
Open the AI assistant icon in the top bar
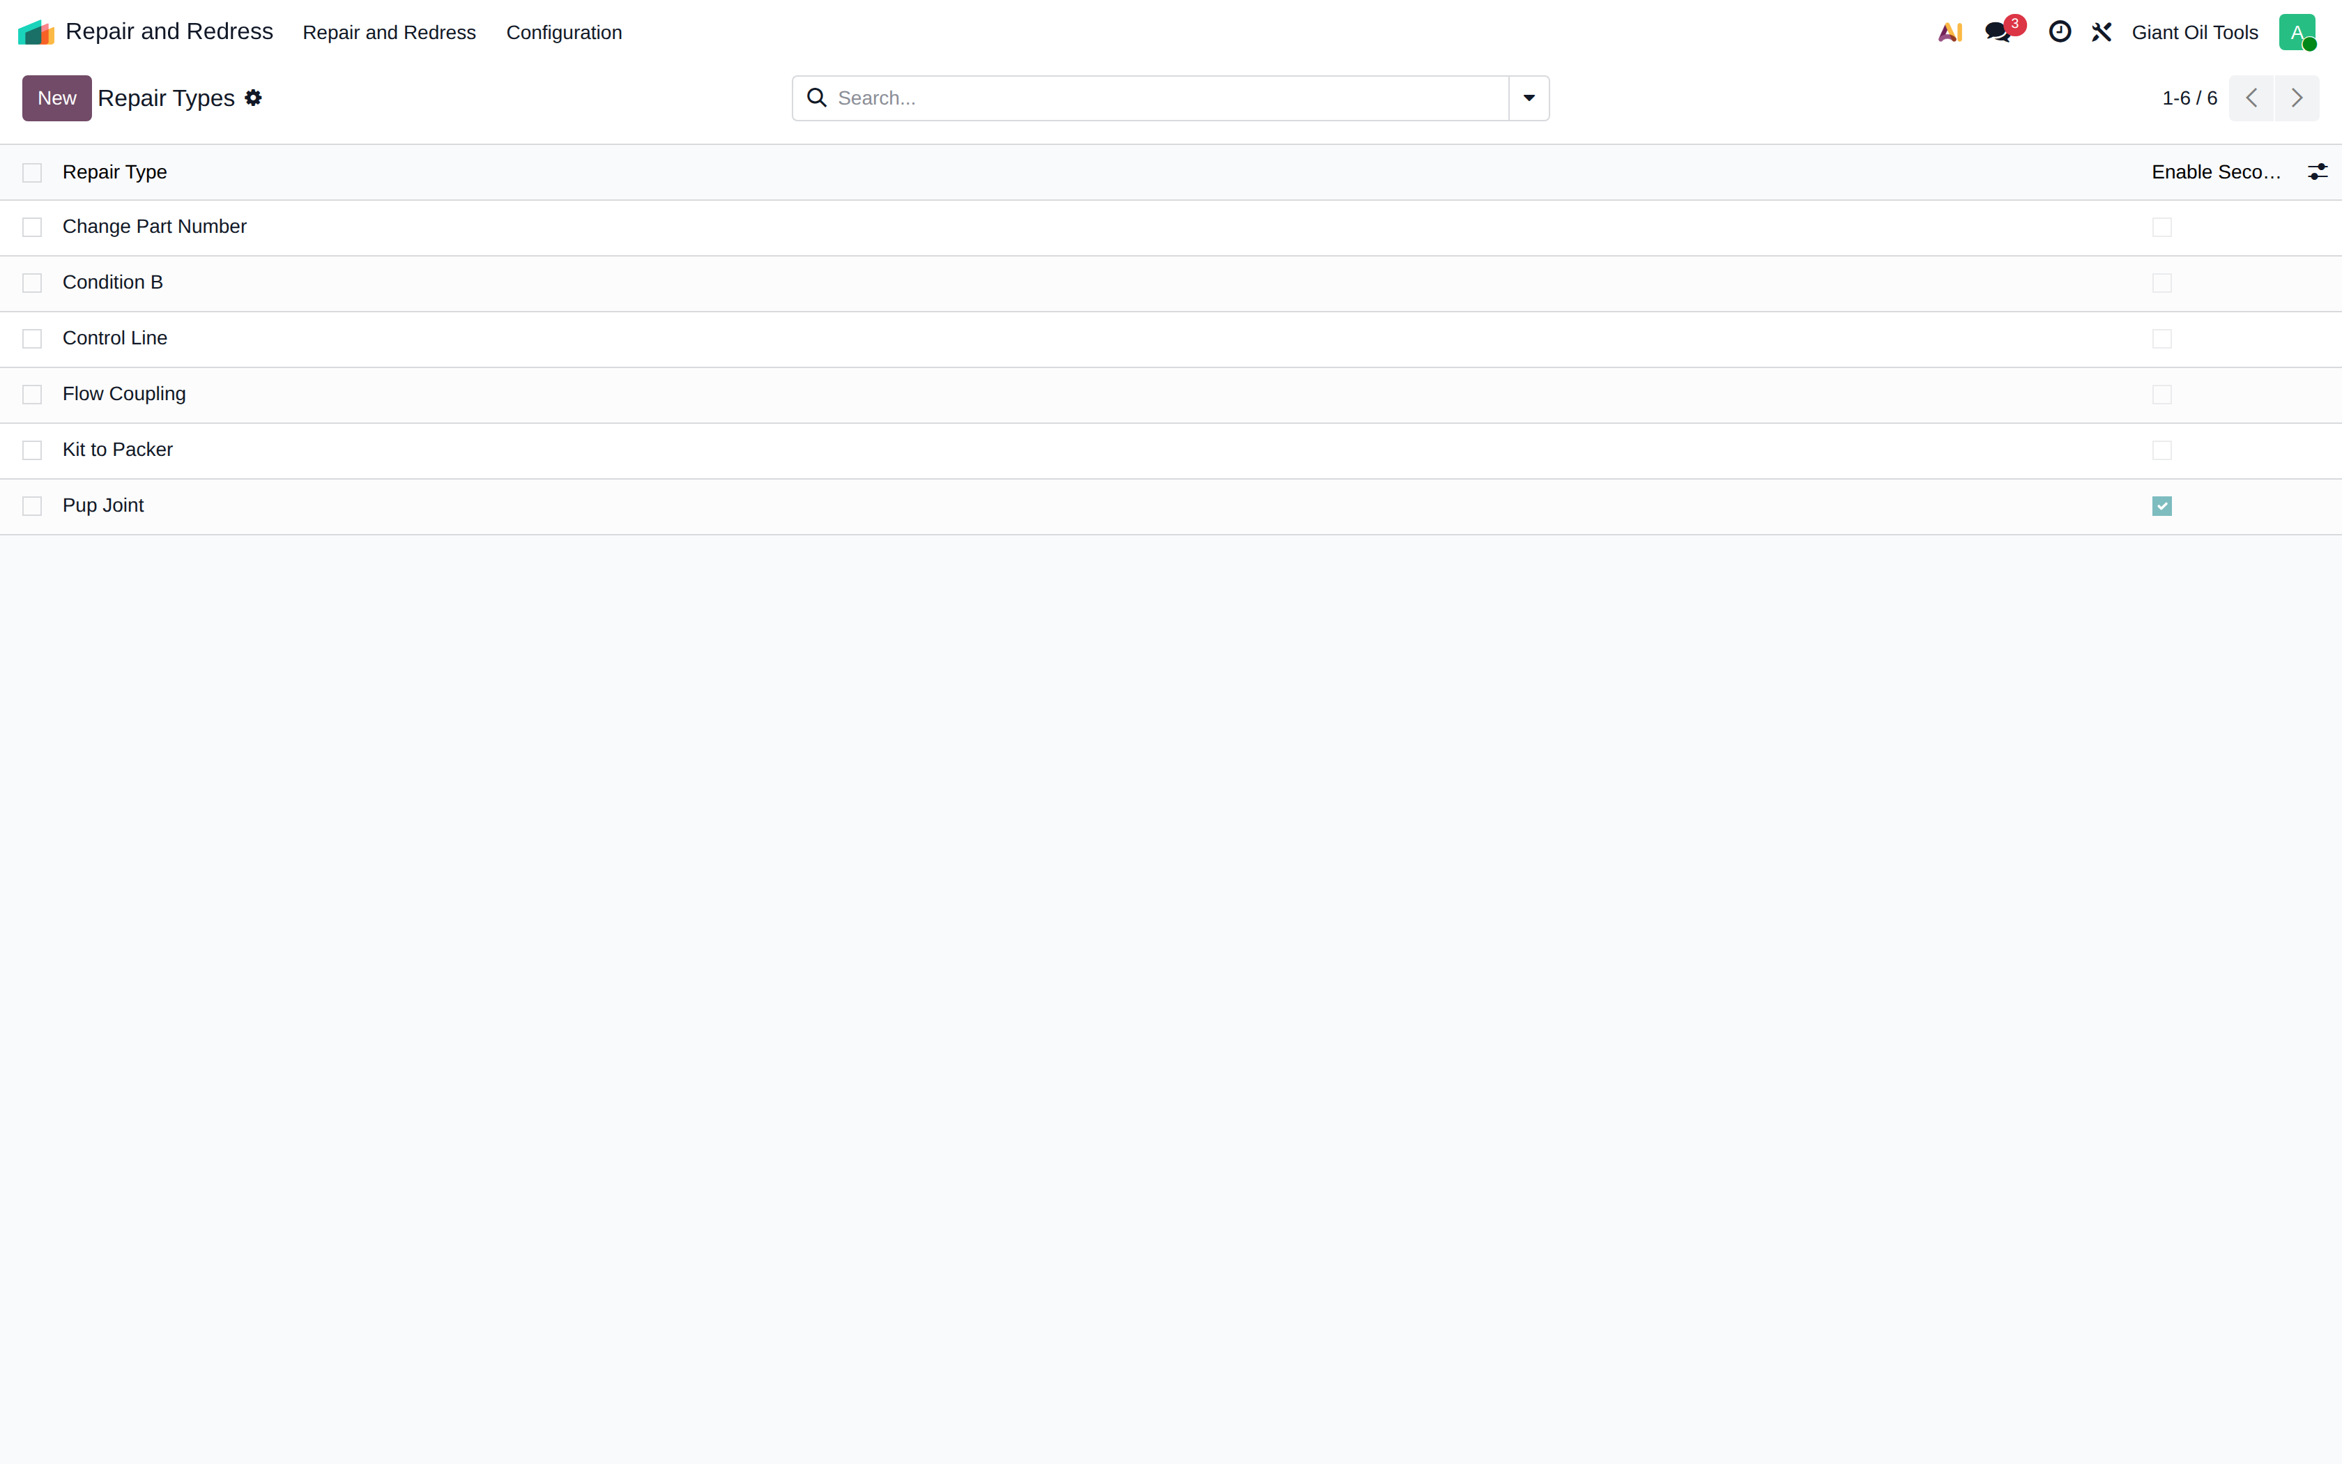(1950, 32)
